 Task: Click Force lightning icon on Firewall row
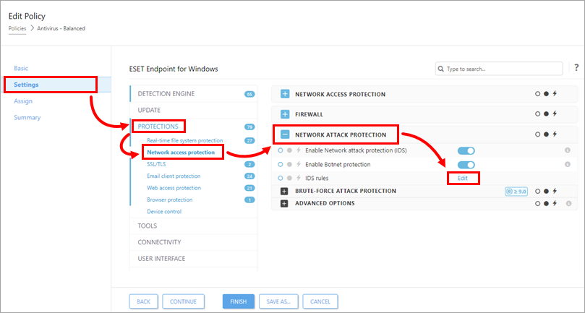click(x=555, y=113)
